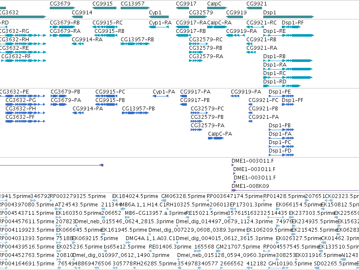
Task: Click EST RP003279325.5prime label
Action: coord(78,196)
